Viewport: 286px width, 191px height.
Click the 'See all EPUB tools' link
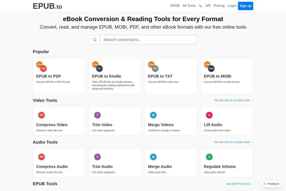coord(240,184)
